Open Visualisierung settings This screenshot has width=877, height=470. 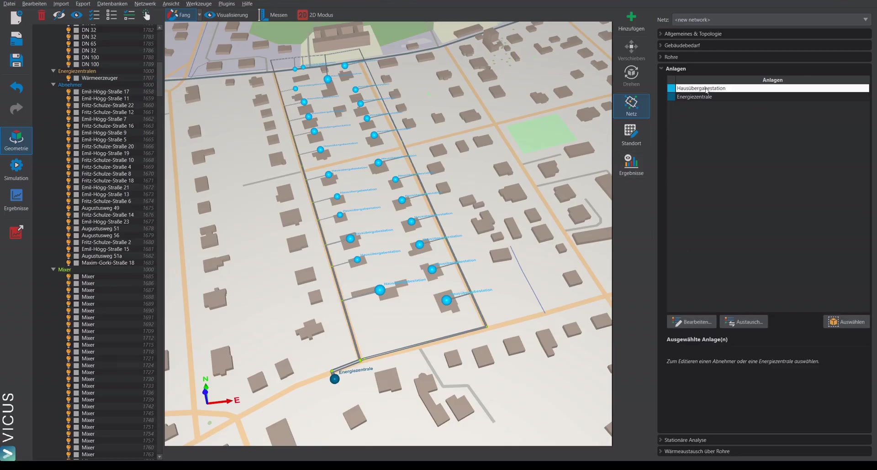(x=227, y=15)
